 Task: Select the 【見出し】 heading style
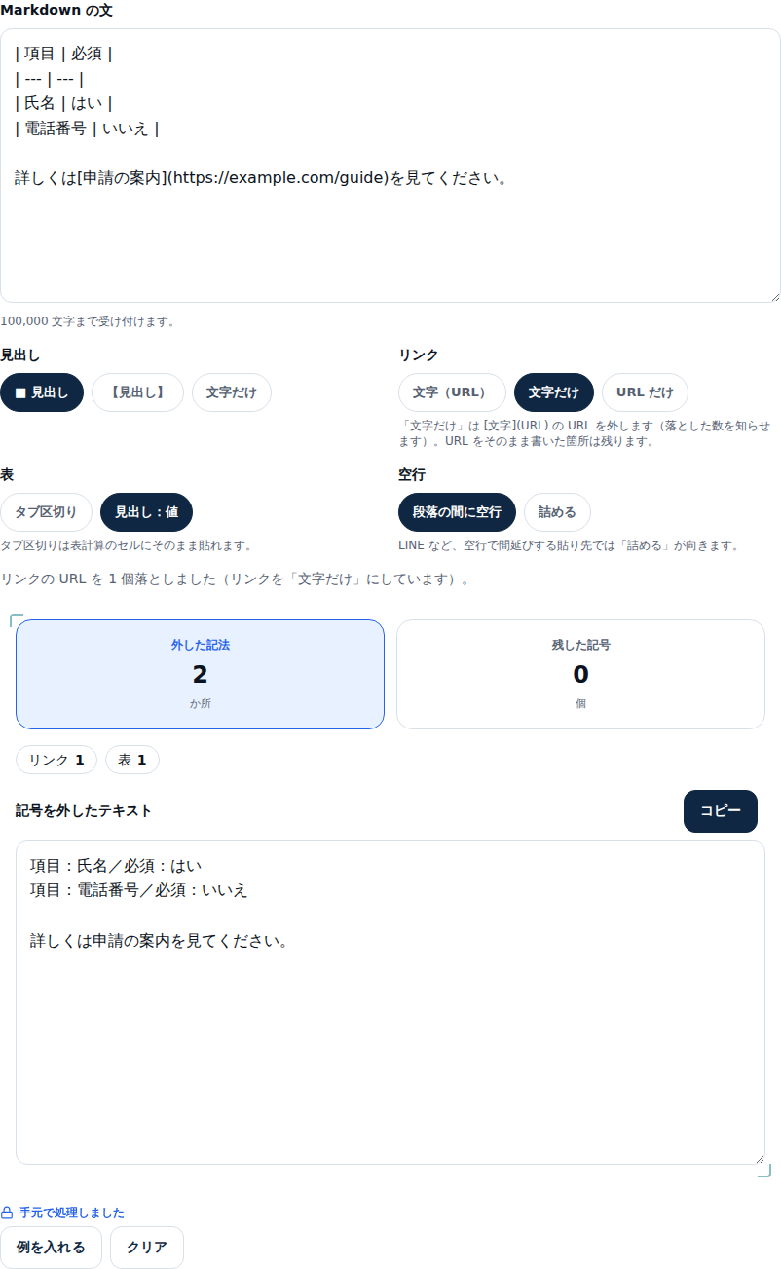[137, 392]
